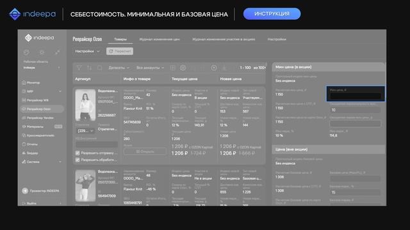Click the grid columns icon in table toolbar
Screen dimensions: 410x230
(x=172, y=68)
